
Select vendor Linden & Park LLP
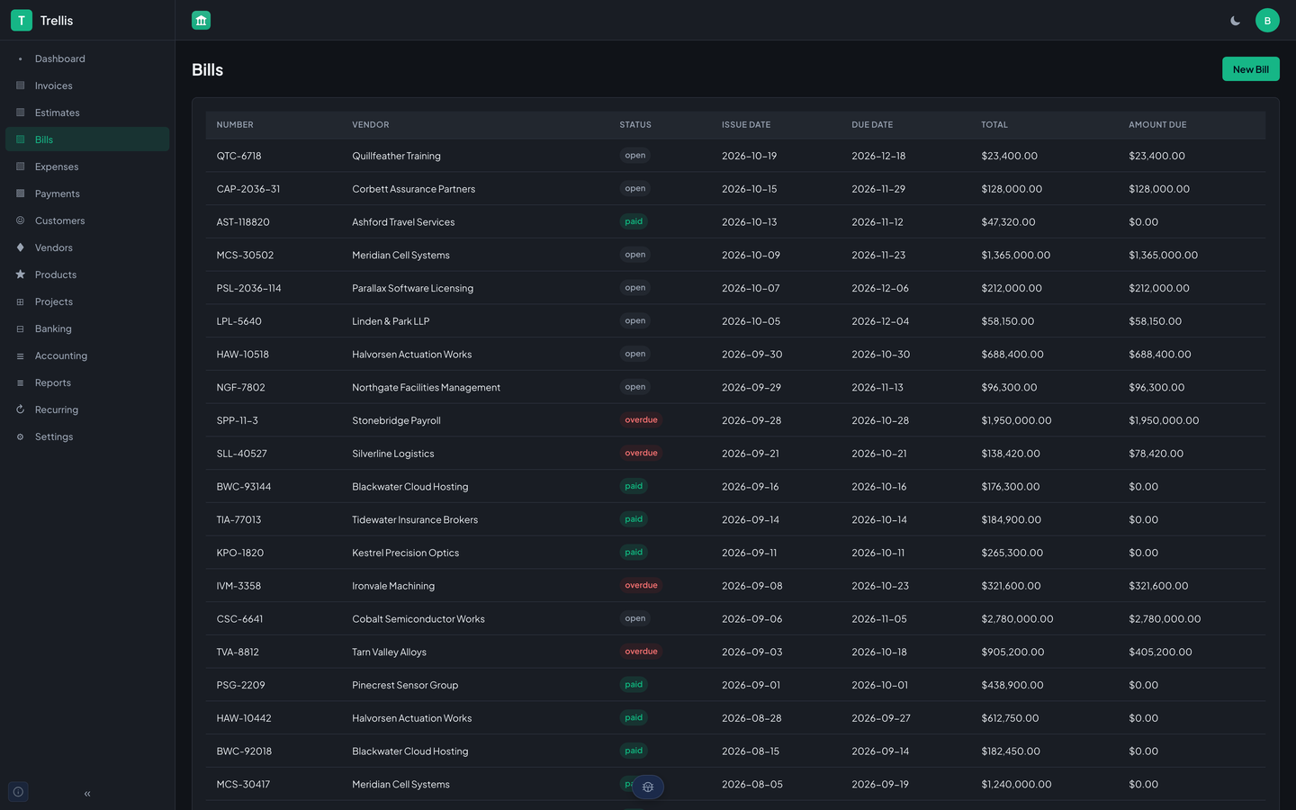click(x=391, y=321)
